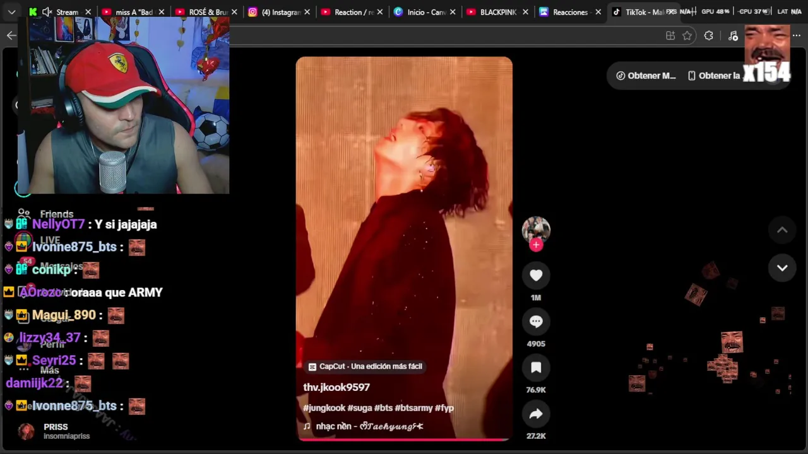The image size is (808, 454).
Task: Open the thv.jkook9597 profile link
Action: coord(336,387)
